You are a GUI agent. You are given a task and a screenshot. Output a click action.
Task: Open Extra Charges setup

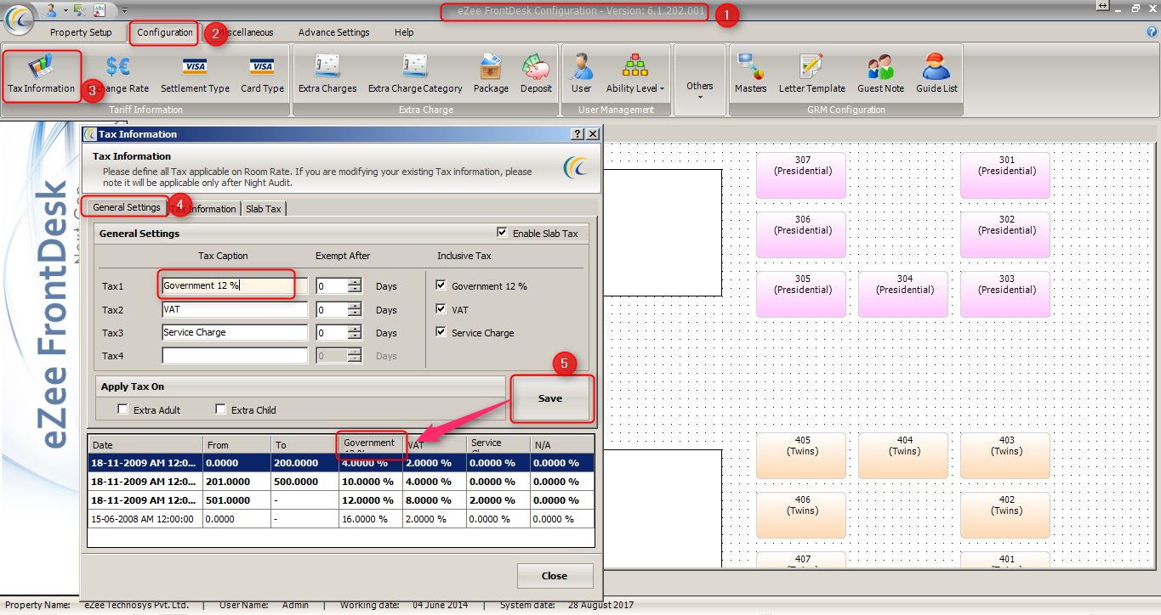[x=327, y=76]
